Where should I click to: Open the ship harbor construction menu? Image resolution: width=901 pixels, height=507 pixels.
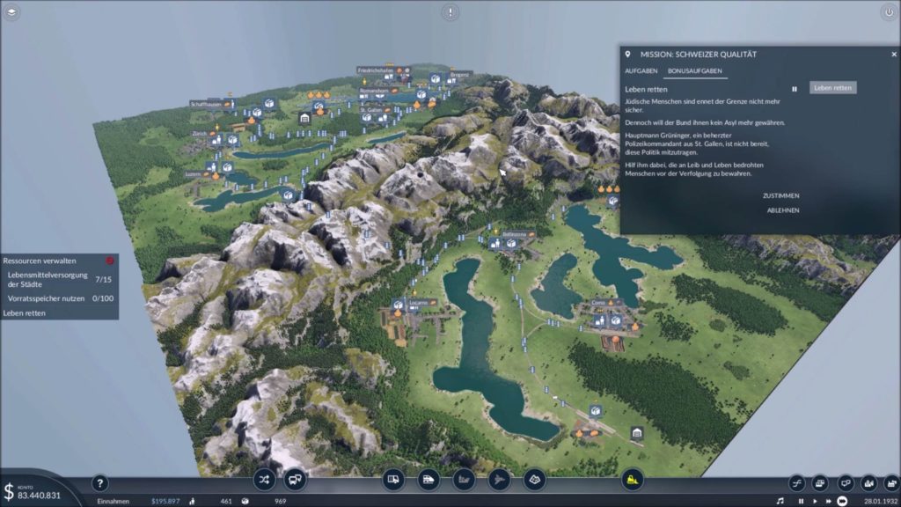[x=464, y=480]
